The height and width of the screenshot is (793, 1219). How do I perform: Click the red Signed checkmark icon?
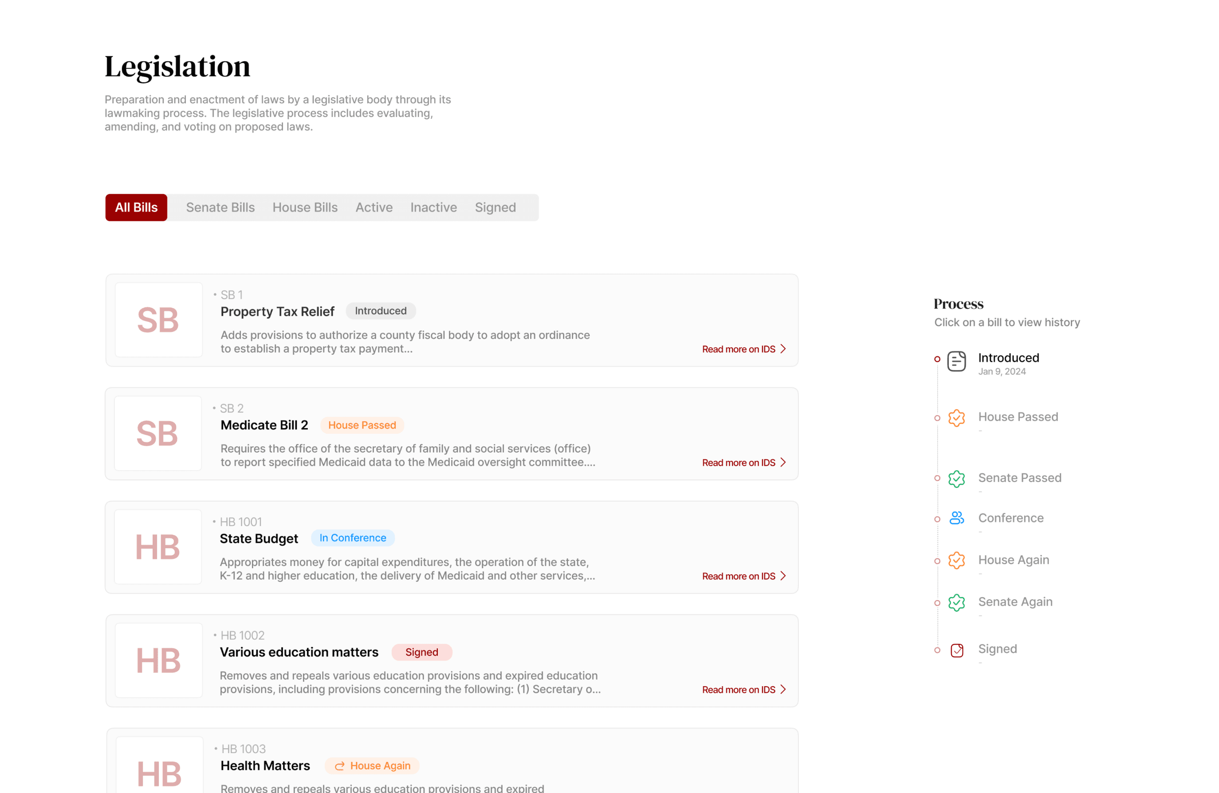click(x=956, y=650)
